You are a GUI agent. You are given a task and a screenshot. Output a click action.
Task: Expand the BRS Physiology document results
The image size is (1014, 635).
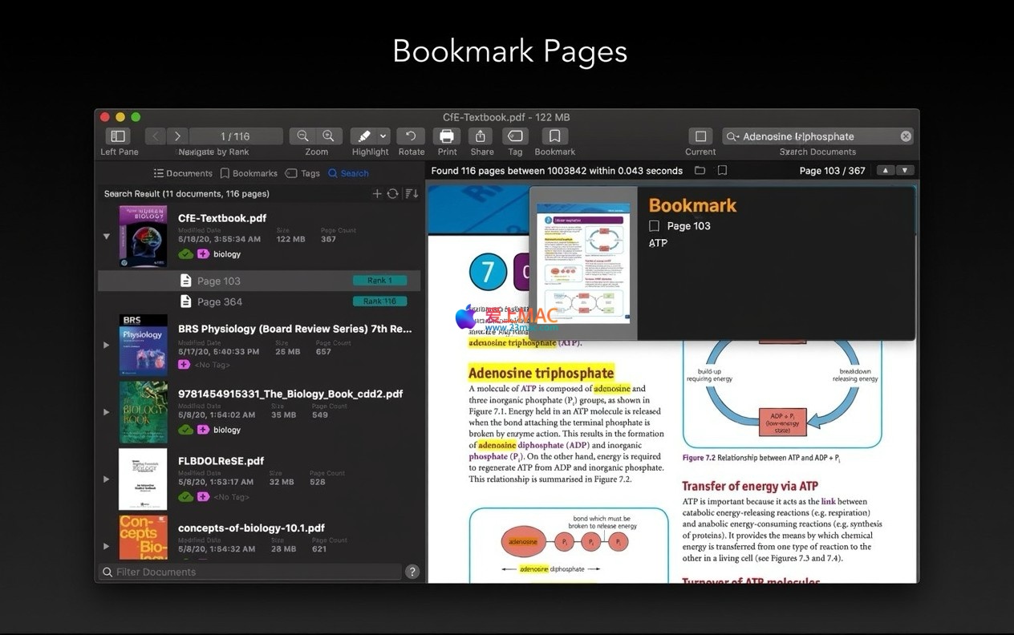click(106, 346)
